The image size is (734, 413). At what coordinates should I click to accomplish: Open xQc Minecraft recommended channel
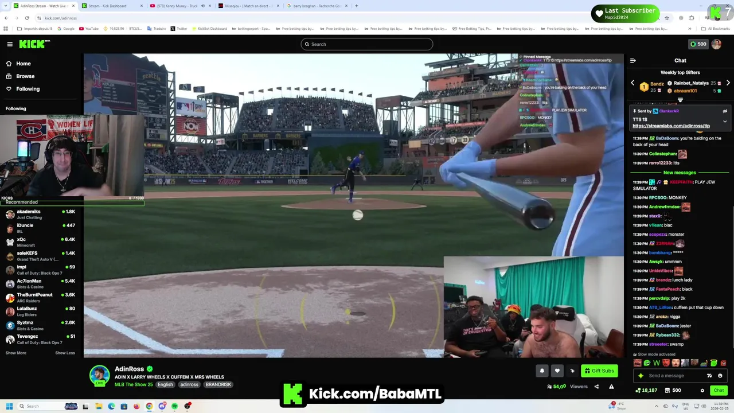40,241
